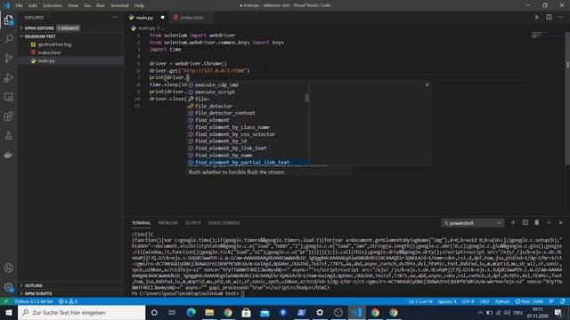The height and width of the screenshot is (320, 570).
Task: Open the Selection menu
Action: point(53,5)
